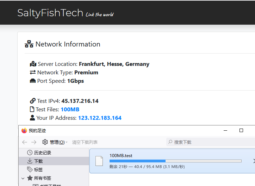
Task: Click the Server Location map icon
Action: (33, 64)
